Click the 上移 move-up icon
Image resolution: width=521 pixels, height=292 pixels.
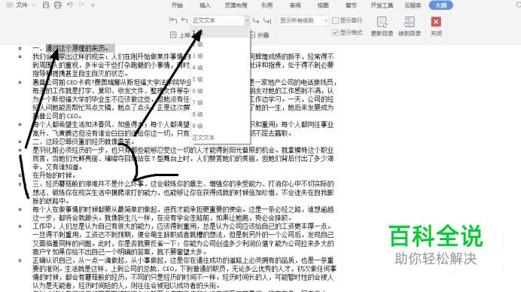click(x=173, y=35)
